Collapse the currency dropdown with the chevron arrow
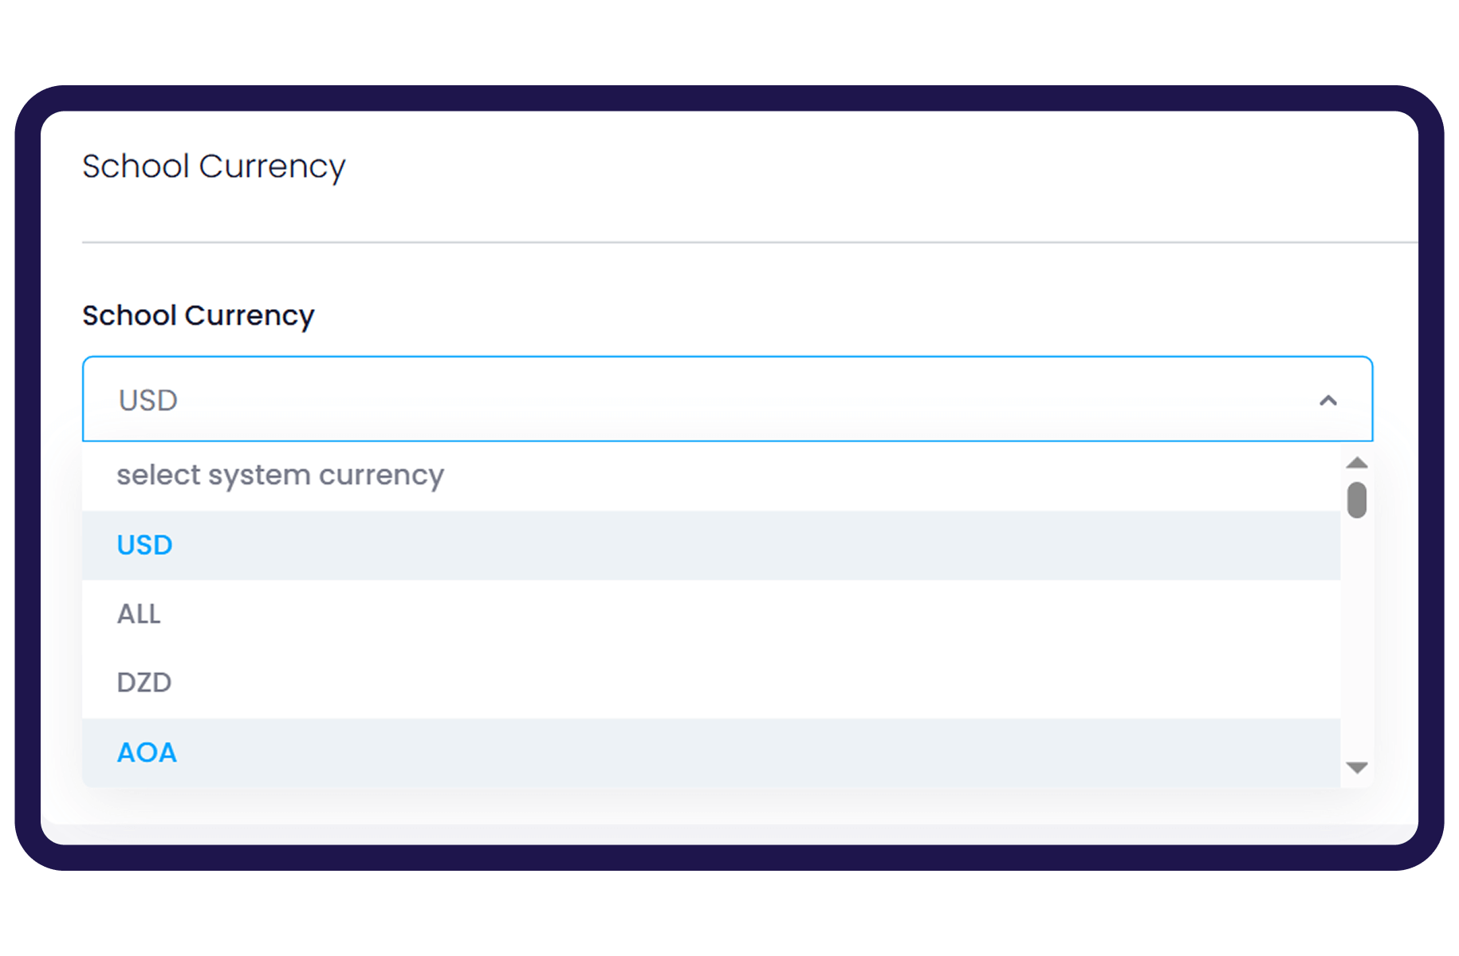This screenshot has height=956, width=1459. (x=1327, y=400)
